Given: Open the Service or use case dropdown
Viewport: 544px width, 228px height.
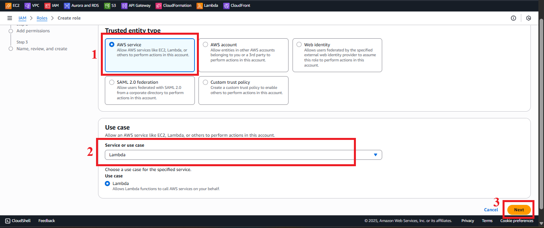Looking at the screenshot, I should point(244,155).
